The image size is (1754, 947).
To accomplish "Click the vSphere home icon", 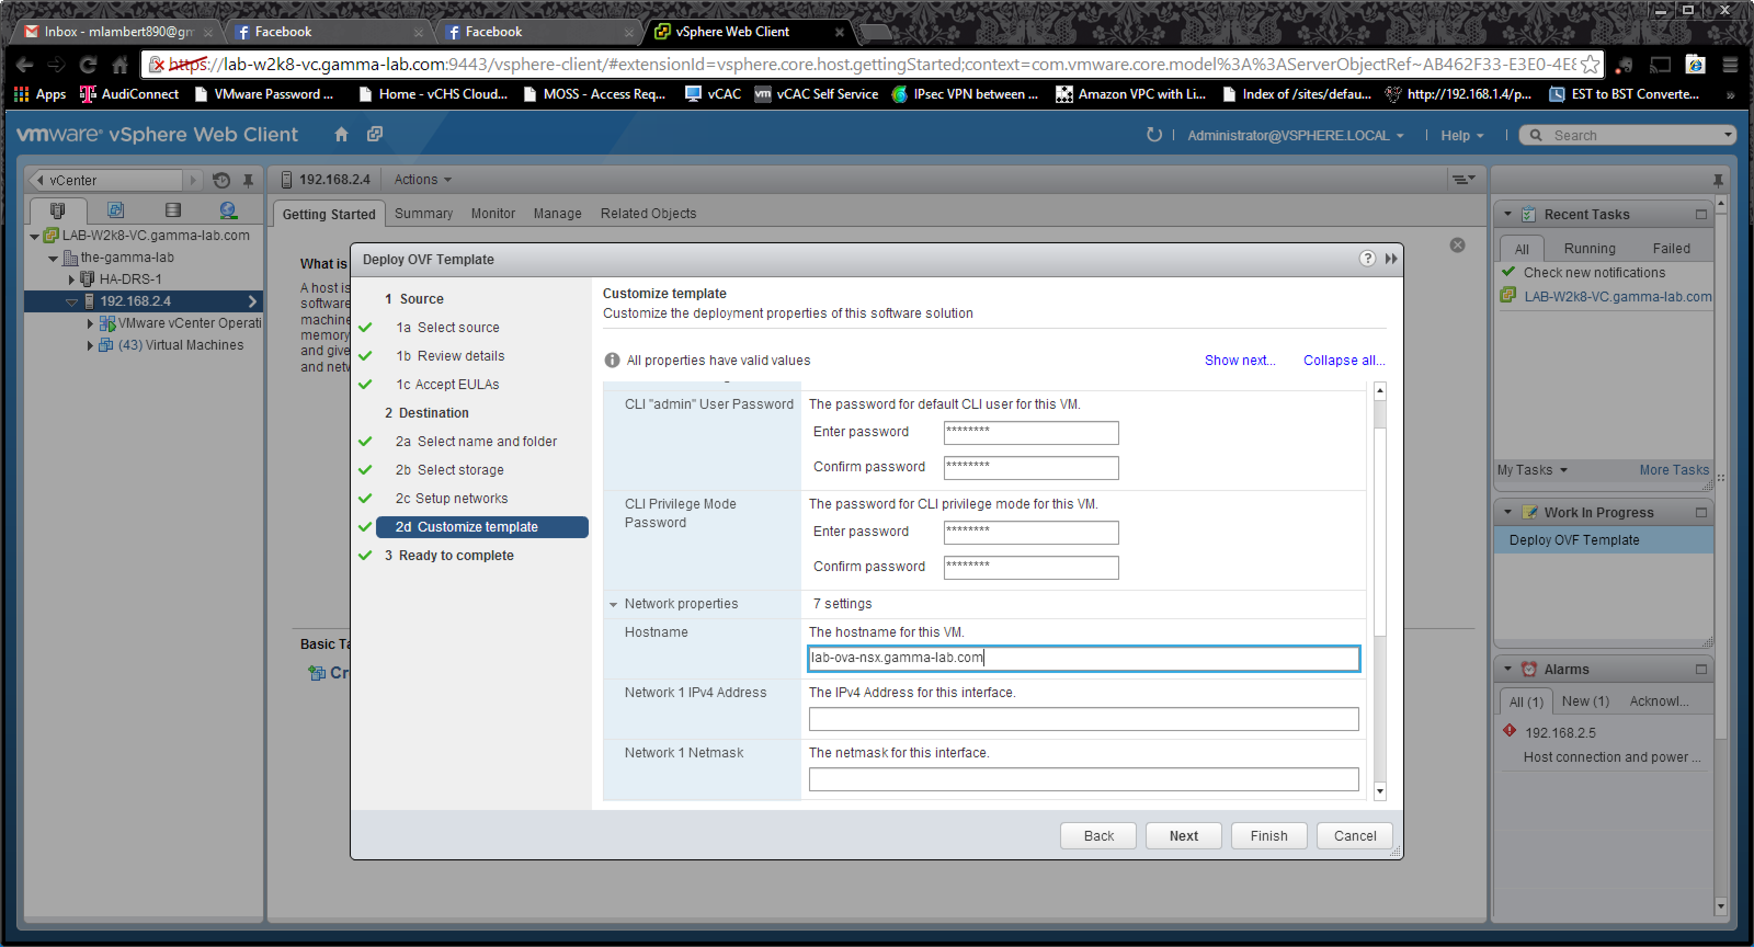I will click(341, 135).
